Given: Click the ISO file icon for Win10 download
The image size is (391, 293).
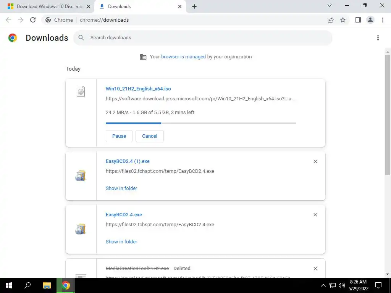Looking at the screenshot, I should pos(81,91).
